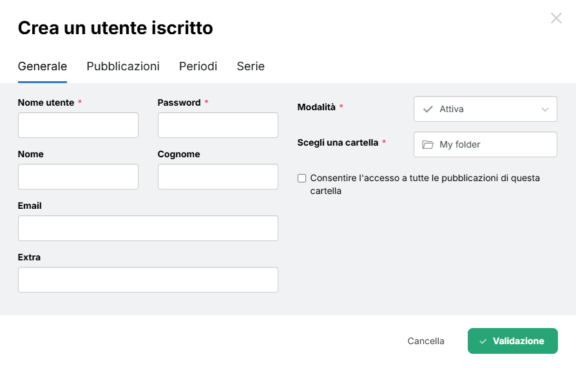The image size is (576, 368).
Task: Open the My folder chooser field
Action: (485, 144)
